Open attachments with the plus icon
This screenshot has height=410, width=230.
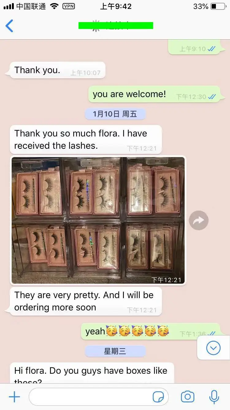[x=14, y=397]
